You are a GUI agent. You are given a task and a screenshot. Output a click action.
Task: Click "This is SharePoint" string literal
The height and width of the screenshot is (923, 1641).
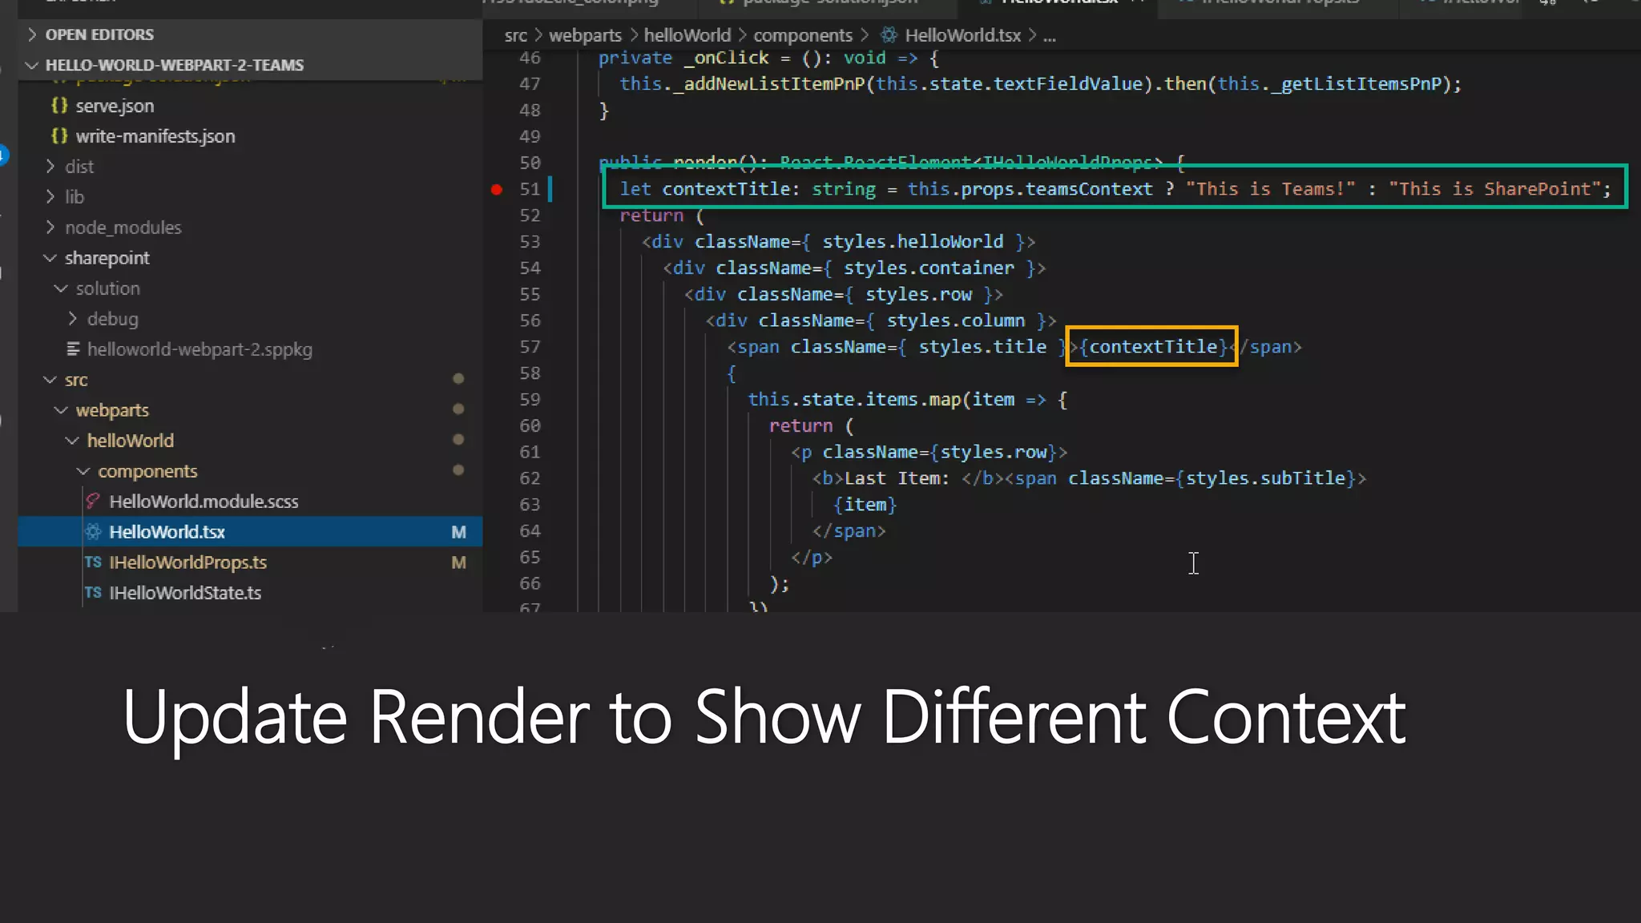click(1494, 189)
